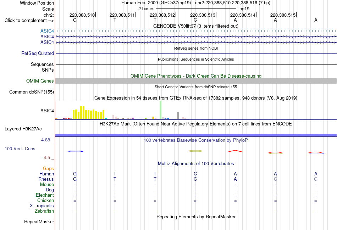
Task: Click the 'Click to complement -->' label
Action: pyautogui.click(x=29, y=21)
